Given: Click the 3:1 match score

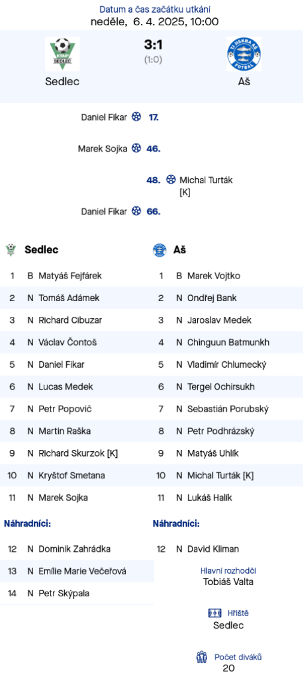Looking at the screenshot, I should (x=153, y=44).
